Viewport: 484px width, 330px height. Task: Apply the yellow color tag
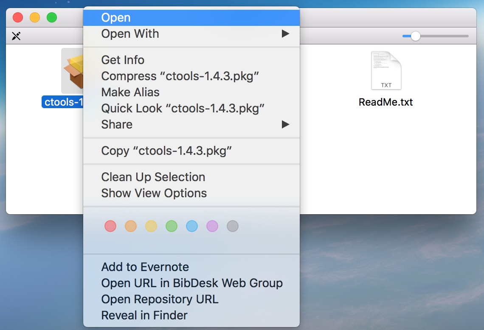tap(151, 226)
